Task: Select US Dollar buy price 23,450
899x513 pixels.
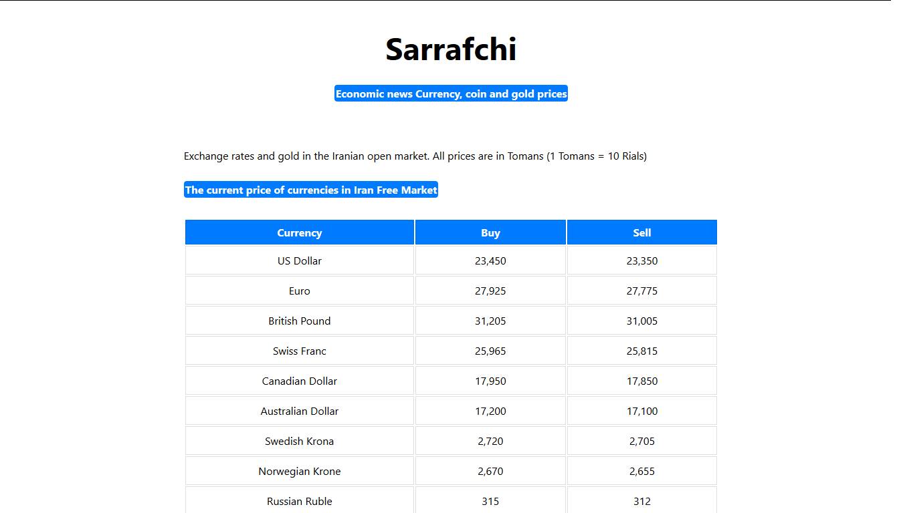Action: click(x=490, y=261)
